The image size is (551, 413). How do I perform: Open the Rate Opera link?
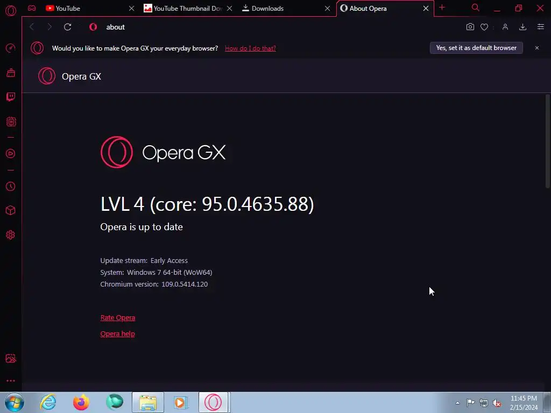(118, 318)
